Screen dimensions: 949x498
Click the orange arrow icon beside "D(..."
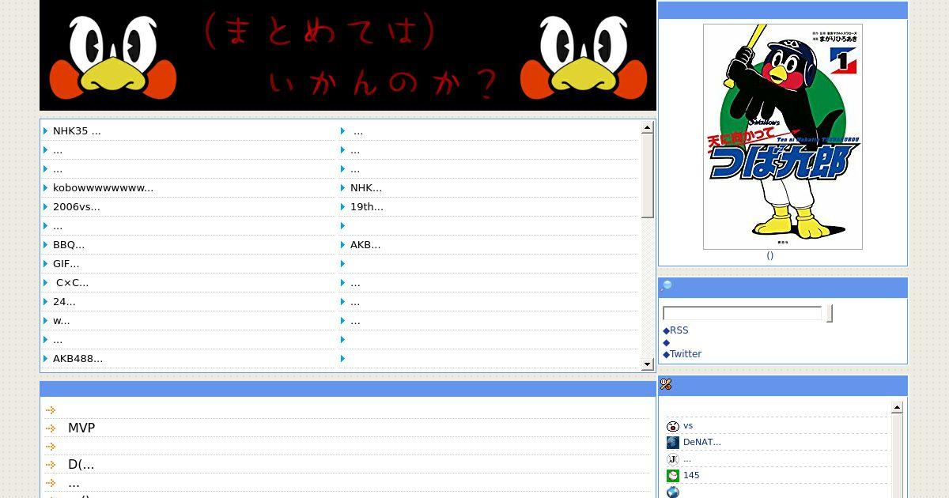pyautogui.click(x=51, y=465)
